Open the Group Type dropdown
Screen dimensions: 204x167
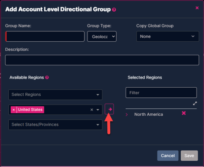[102, 36]
